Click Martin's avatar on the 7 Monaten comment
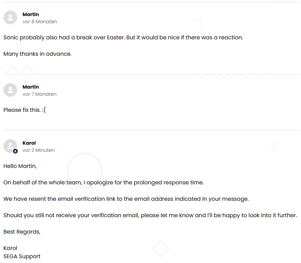The height and width of the screenshot is (263, 301). pyautogui.click(x=10, y=90)
